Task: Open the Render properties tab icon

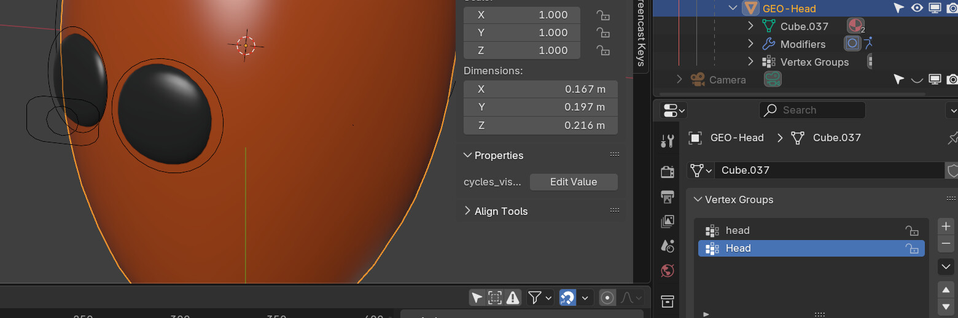Action: point(668,171)
